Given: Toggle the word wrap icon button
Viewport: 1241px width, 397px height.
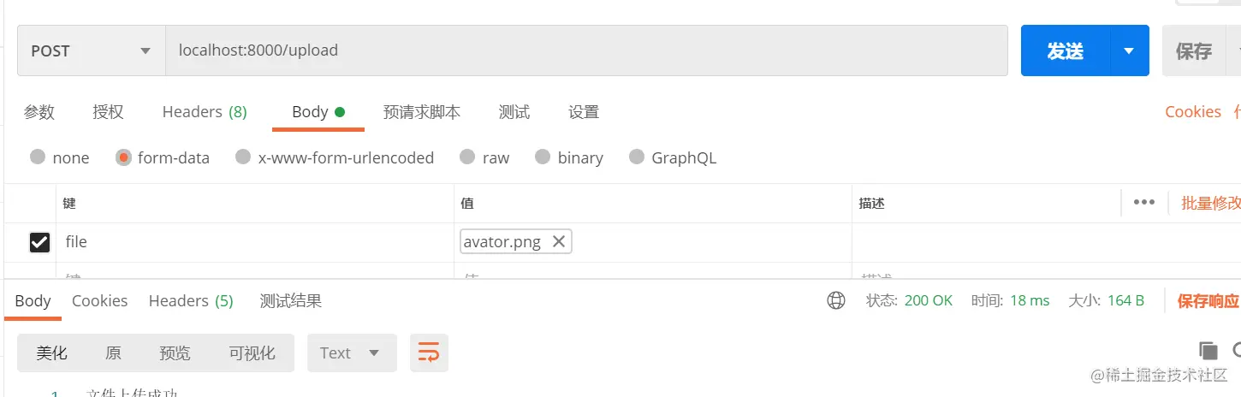Looking at the screenshot, I should 429,353.
